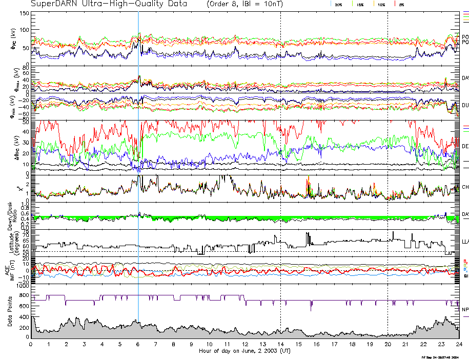Click the hour 24 tick label on x-axis

(459, 344)
